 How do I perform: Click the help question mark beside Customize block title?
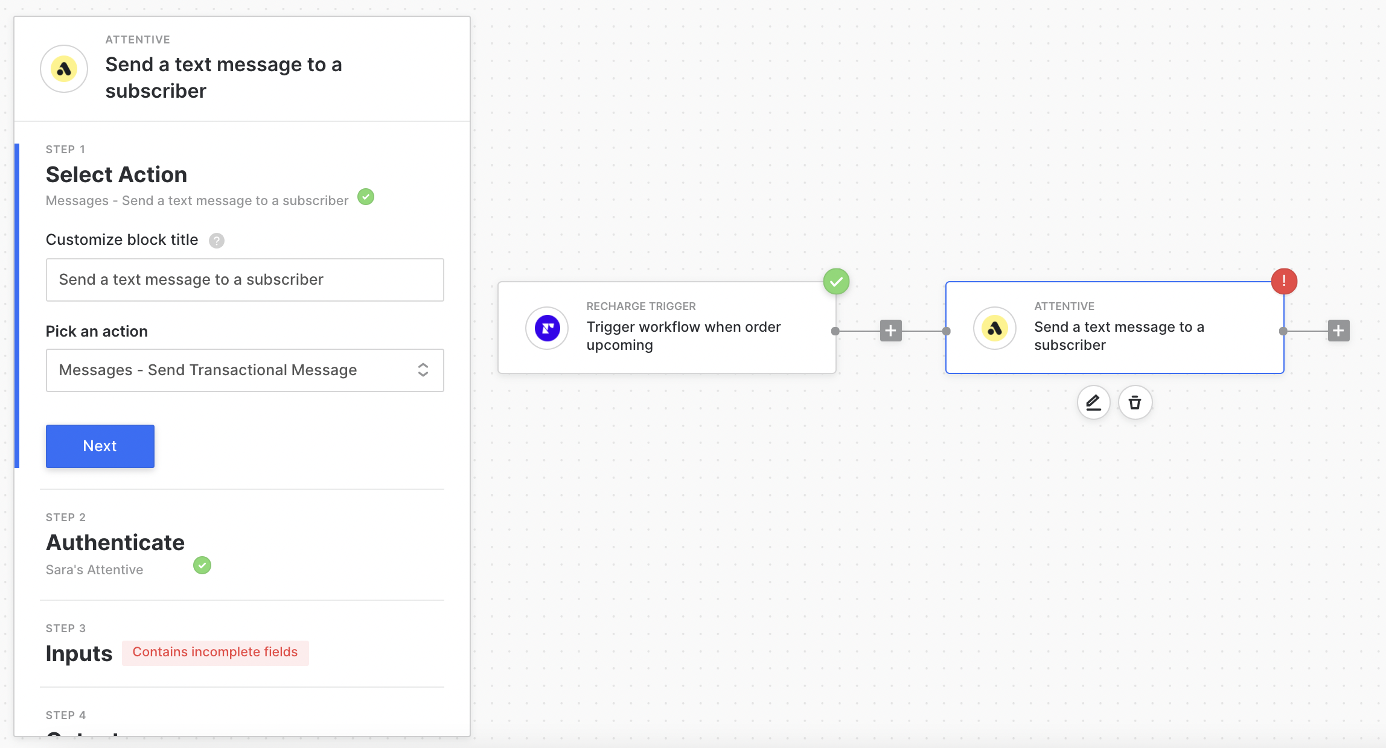pos(217,241)
